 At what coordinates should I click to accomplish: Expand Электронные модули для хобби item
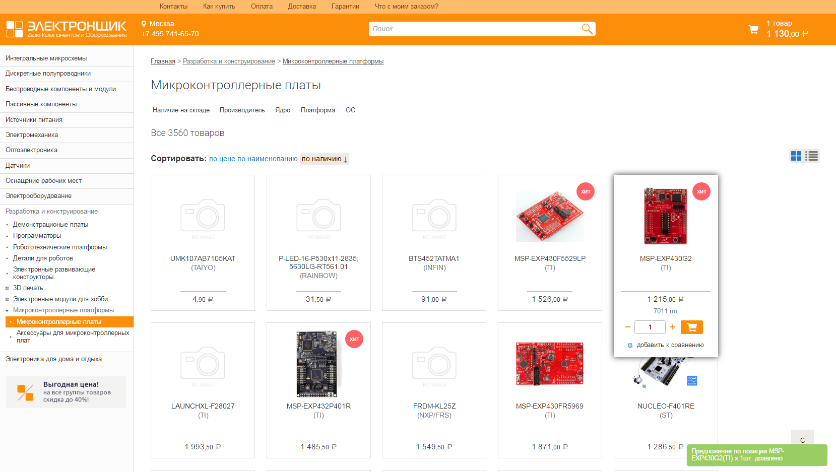7,299
